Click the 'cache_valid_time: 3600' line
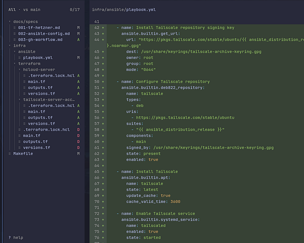 point(153,201)
